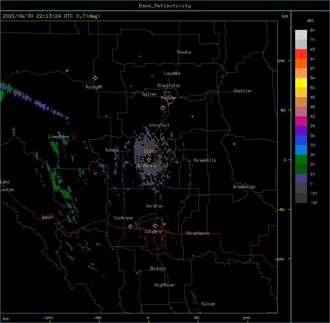The image size is (330, 323).
Task: Click the Banff label
Action: [47, 218]
